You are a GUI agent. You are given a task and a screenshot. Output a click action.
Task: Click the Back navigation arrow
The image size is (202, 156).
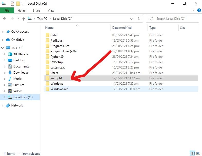pyautogui.click(x=5, y=19)
